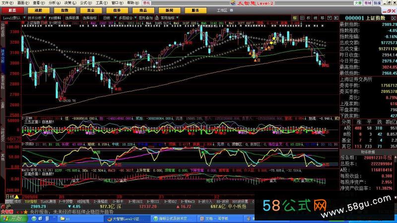Select the B-背CCI indicator tab
397x223 pixels.
pyautogui.click(x=153, y=202)
